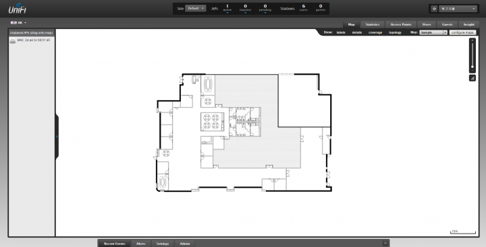The height and width of the screenshot is (247, 486).
Task: Click the UniFi logo
Action: [18, 8]
